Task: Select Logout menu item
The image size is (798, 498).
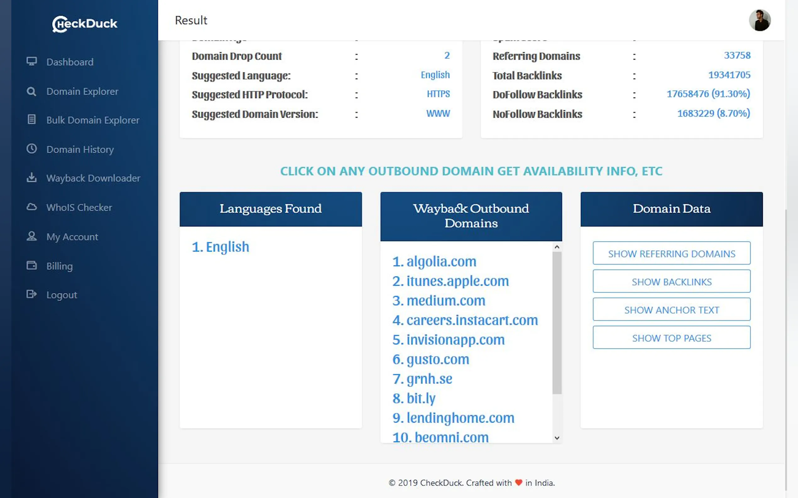Action: [62, 295]
